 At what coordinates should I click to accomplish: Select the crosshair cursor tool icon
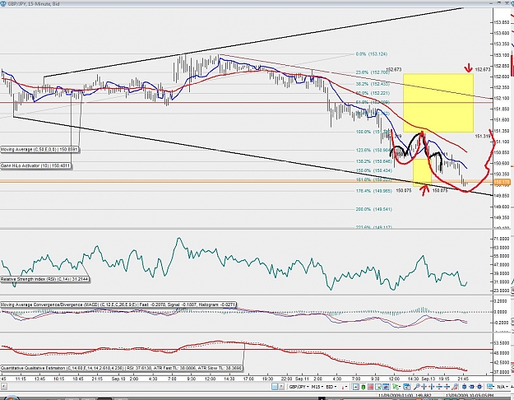355,387
